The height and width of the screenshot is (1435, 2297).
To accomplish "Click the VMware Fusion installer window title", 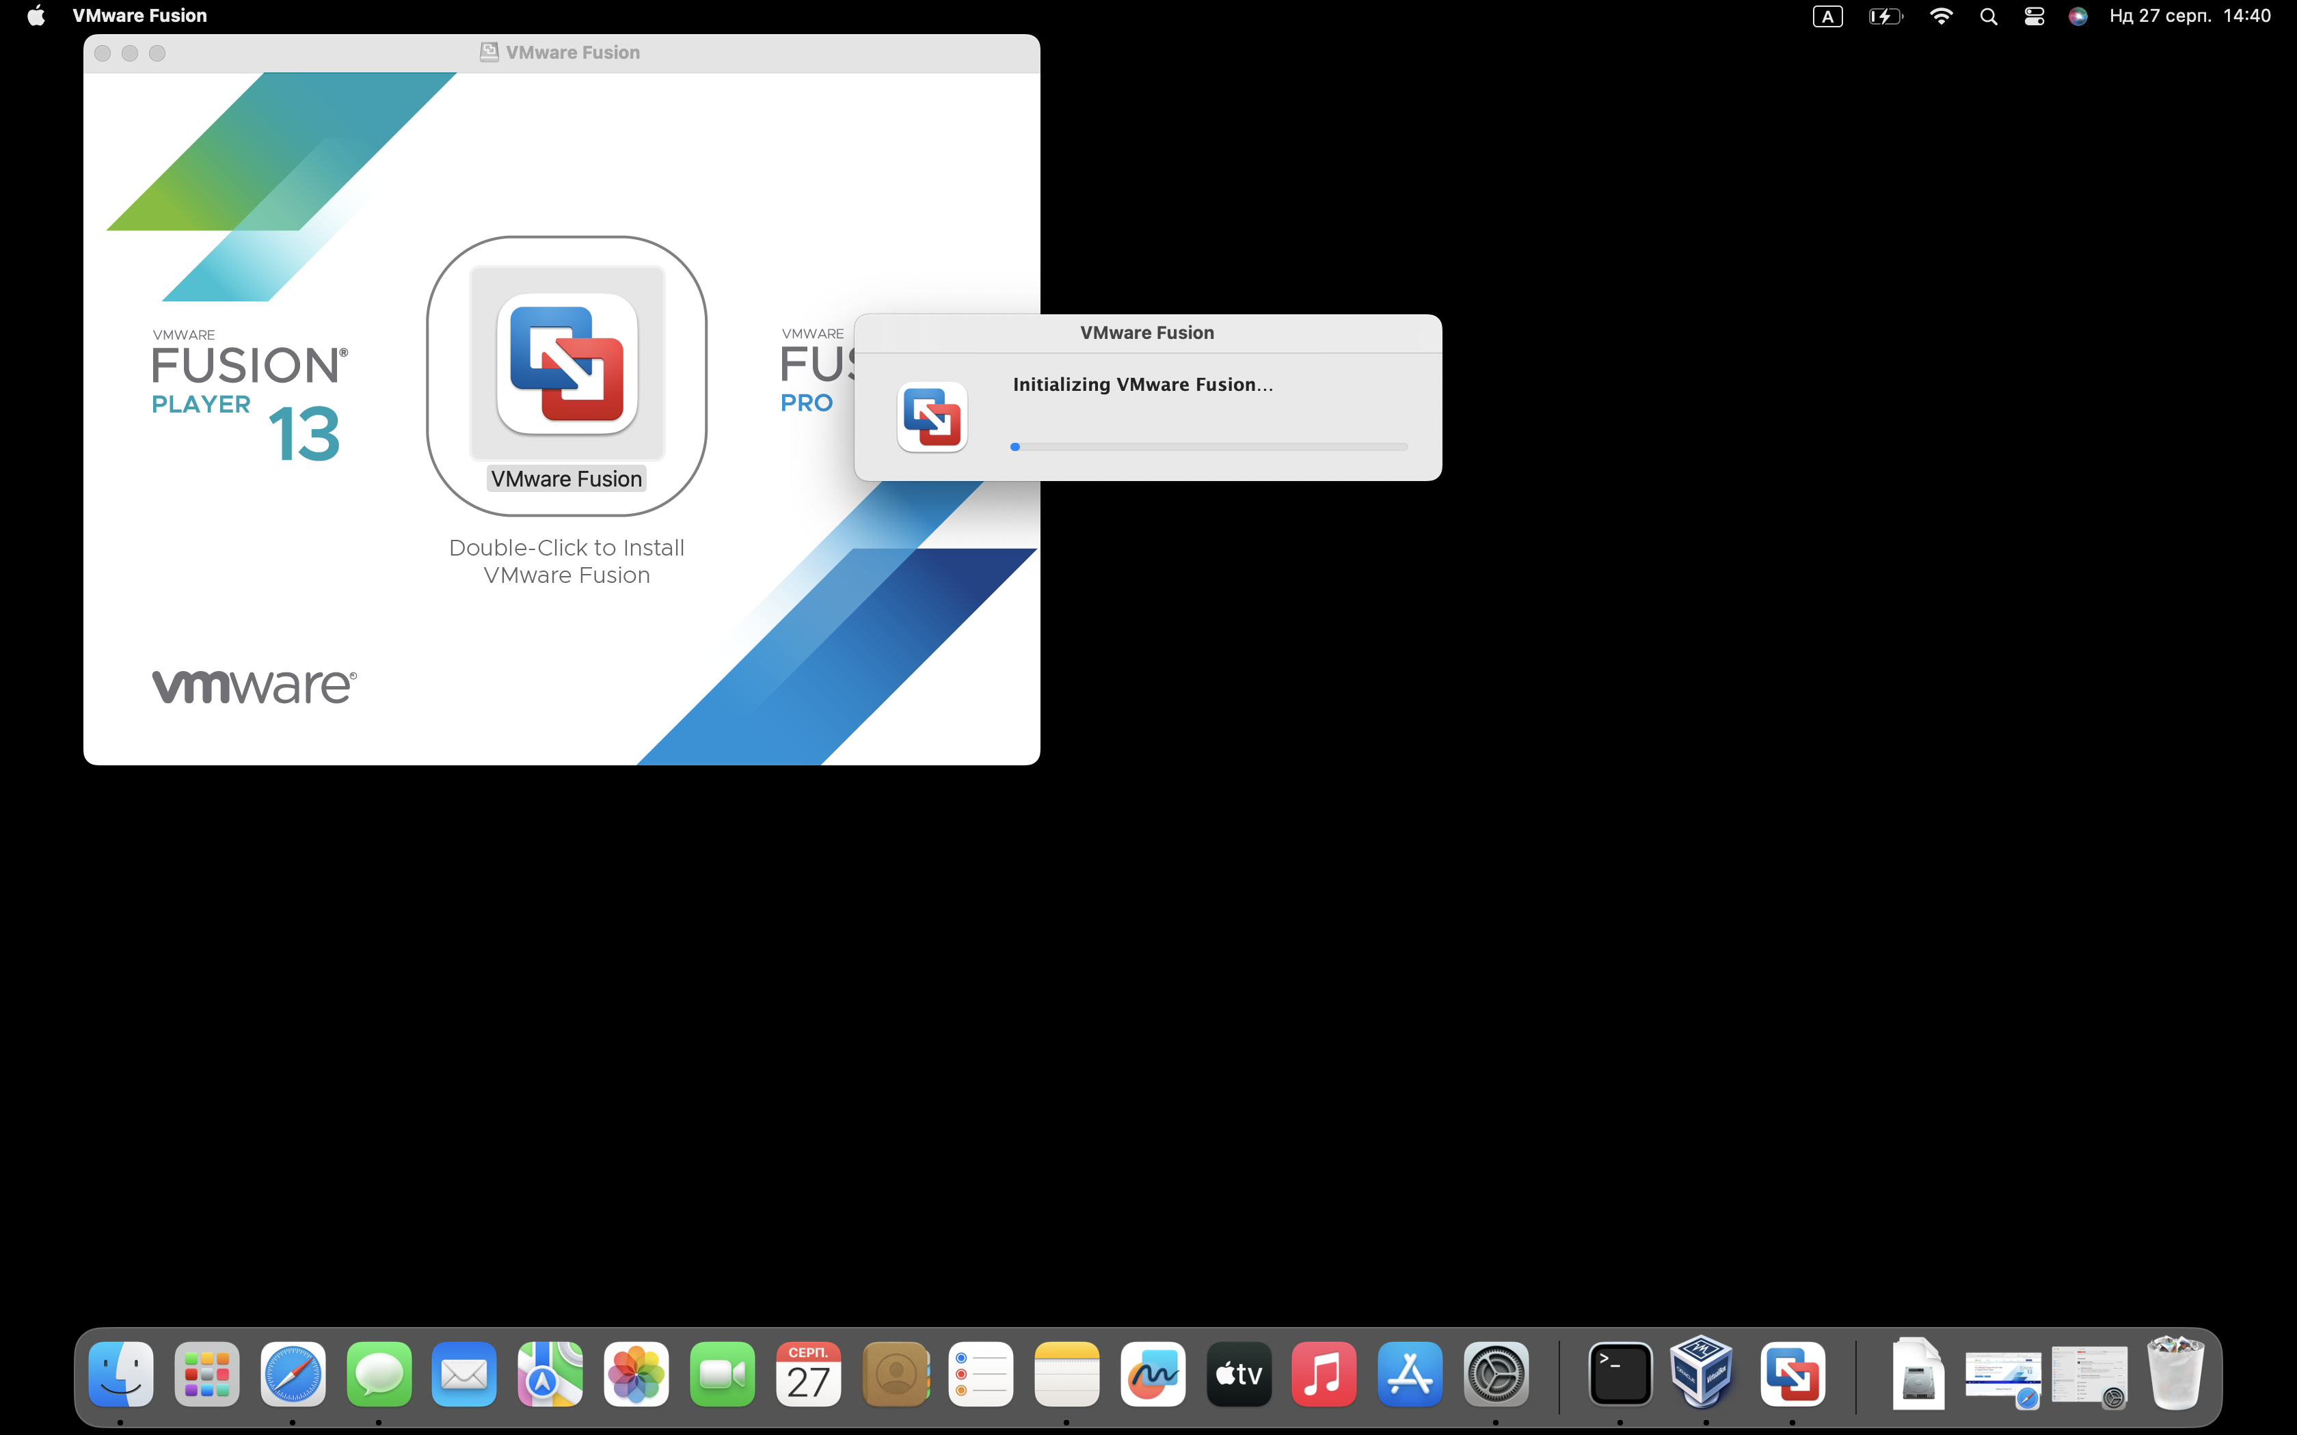I will tap(572, 52).
